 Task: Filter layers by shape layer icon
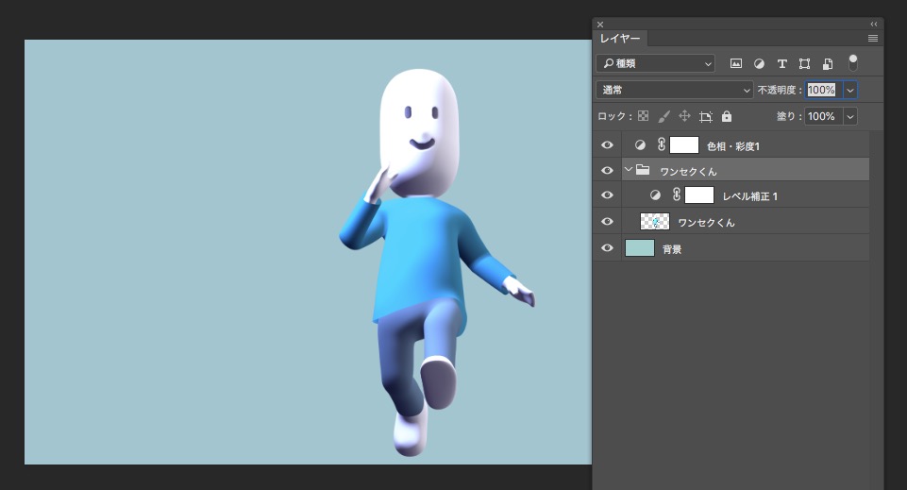(804, 64)
